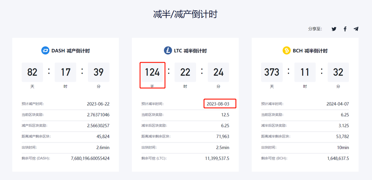Click the DASH coin logo
Image resolution: width=372 pixels, height=180 pixels.
[x=46, y=50]
